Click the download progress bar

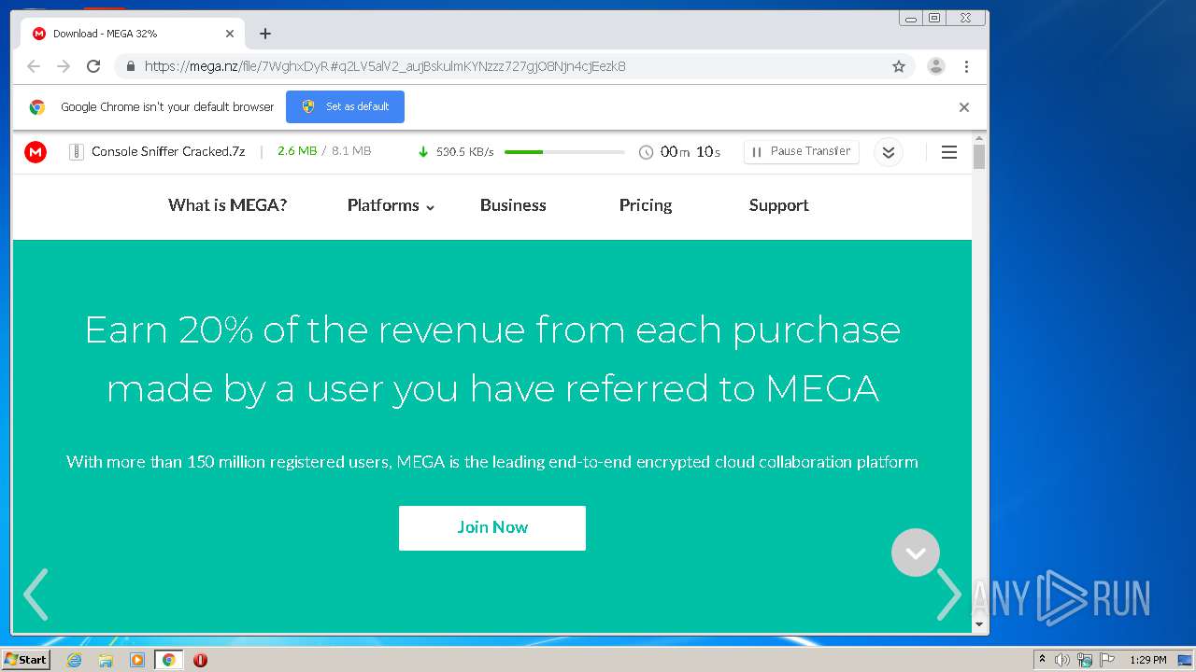pos(564,152)
